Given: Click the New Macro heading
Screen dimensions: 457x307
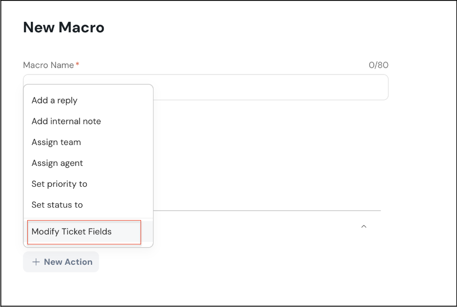Looking at the screenshot, I should pyautogui.click(x=64, y=27).
